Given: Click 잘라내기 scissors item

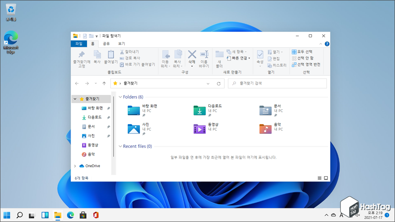Looking at the screenshot, I should (x=129, y=52).
